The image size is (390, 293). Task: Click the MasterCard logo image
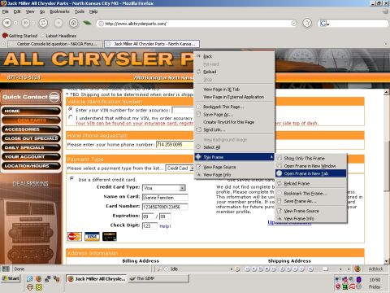pyautogui.click(x=75, y=237)
